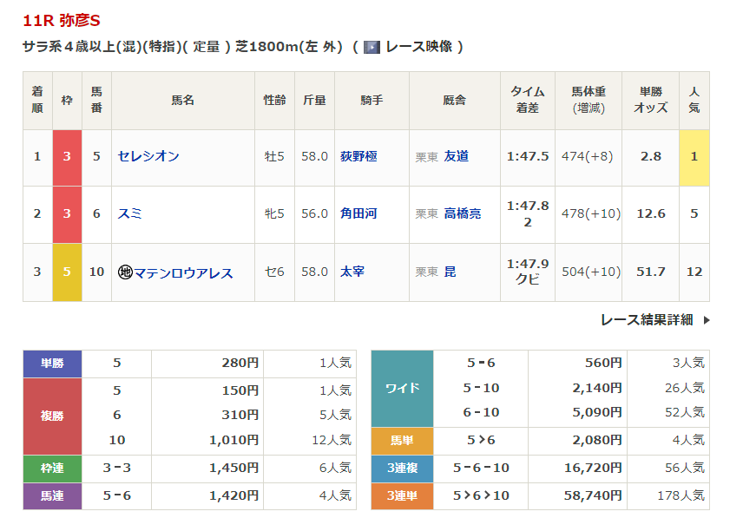Select trainer 昆 link
730x518 pixels.
pyautogui.click(x=450, y=272)
